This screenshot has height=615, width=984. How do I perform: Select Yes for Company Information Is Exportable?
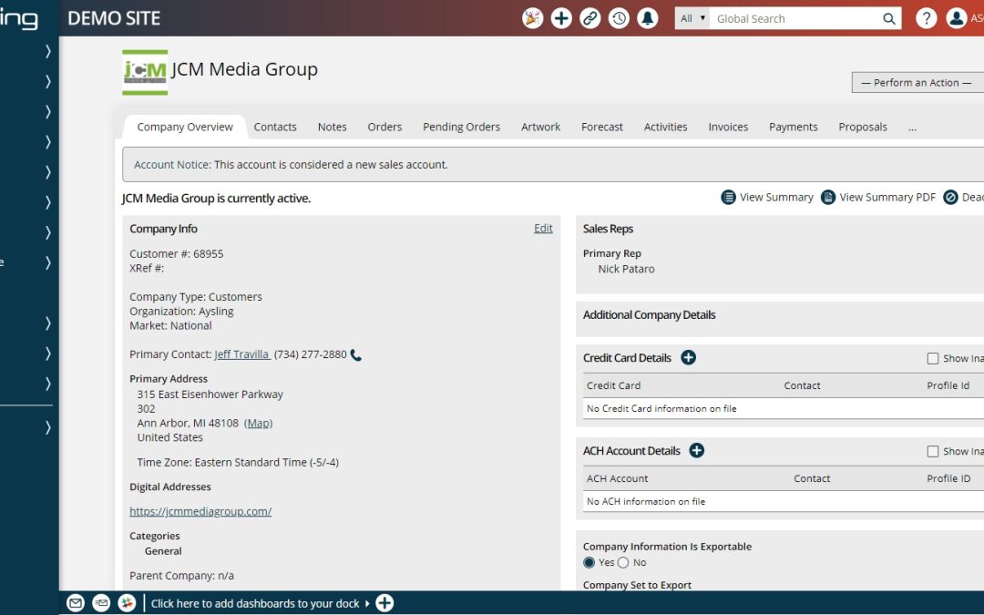coord(589,562)
